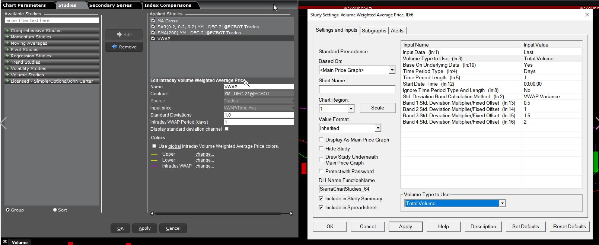The width and height of the screenshot is (599, 245).
Task: Select Settings and Inputs tab
Action: pyautogui.click(x=337, y=30)
